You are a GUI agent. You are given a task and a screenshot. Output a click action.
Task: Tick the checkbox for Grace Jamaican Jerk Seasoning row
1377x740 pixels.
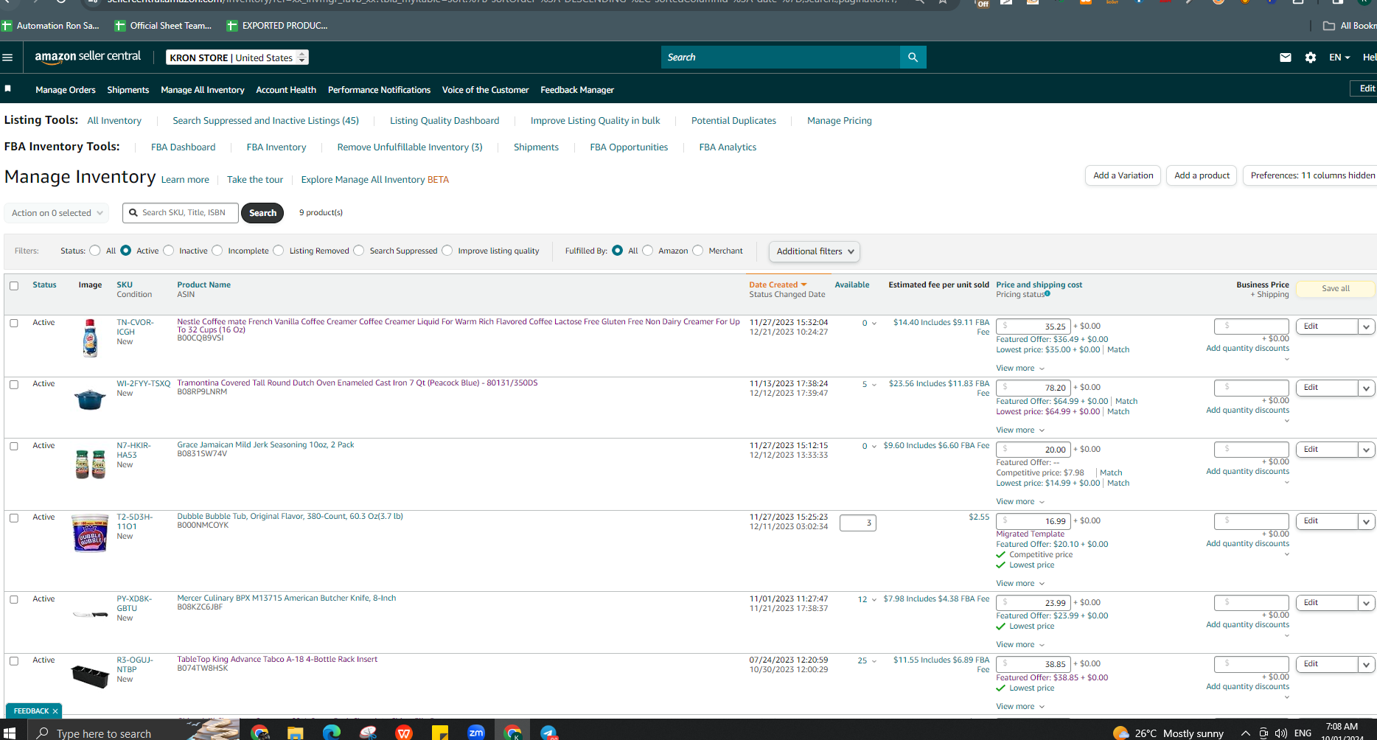pos(14,446)
